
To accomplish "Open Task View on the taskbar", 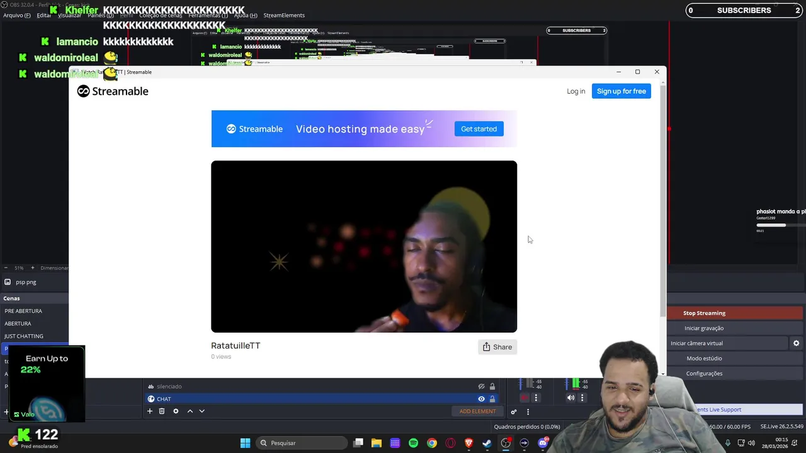I will coord(358,443).
